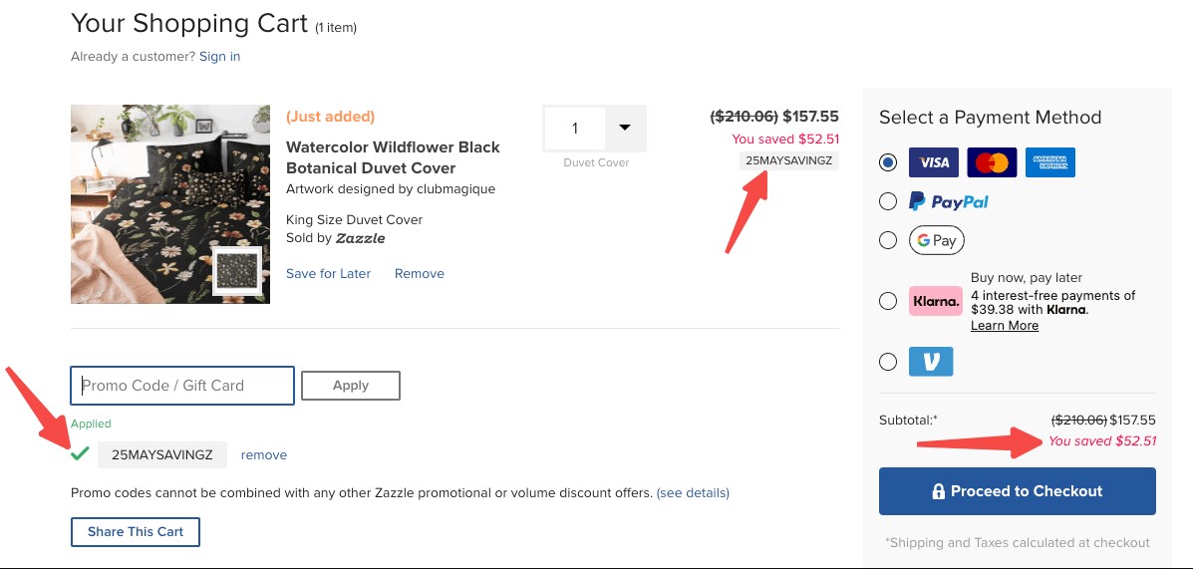This screenshot has width=1193, height=569.
Task: Click the Mastercard logo icon
Action: pyautogui.click(x=992, y=161)
